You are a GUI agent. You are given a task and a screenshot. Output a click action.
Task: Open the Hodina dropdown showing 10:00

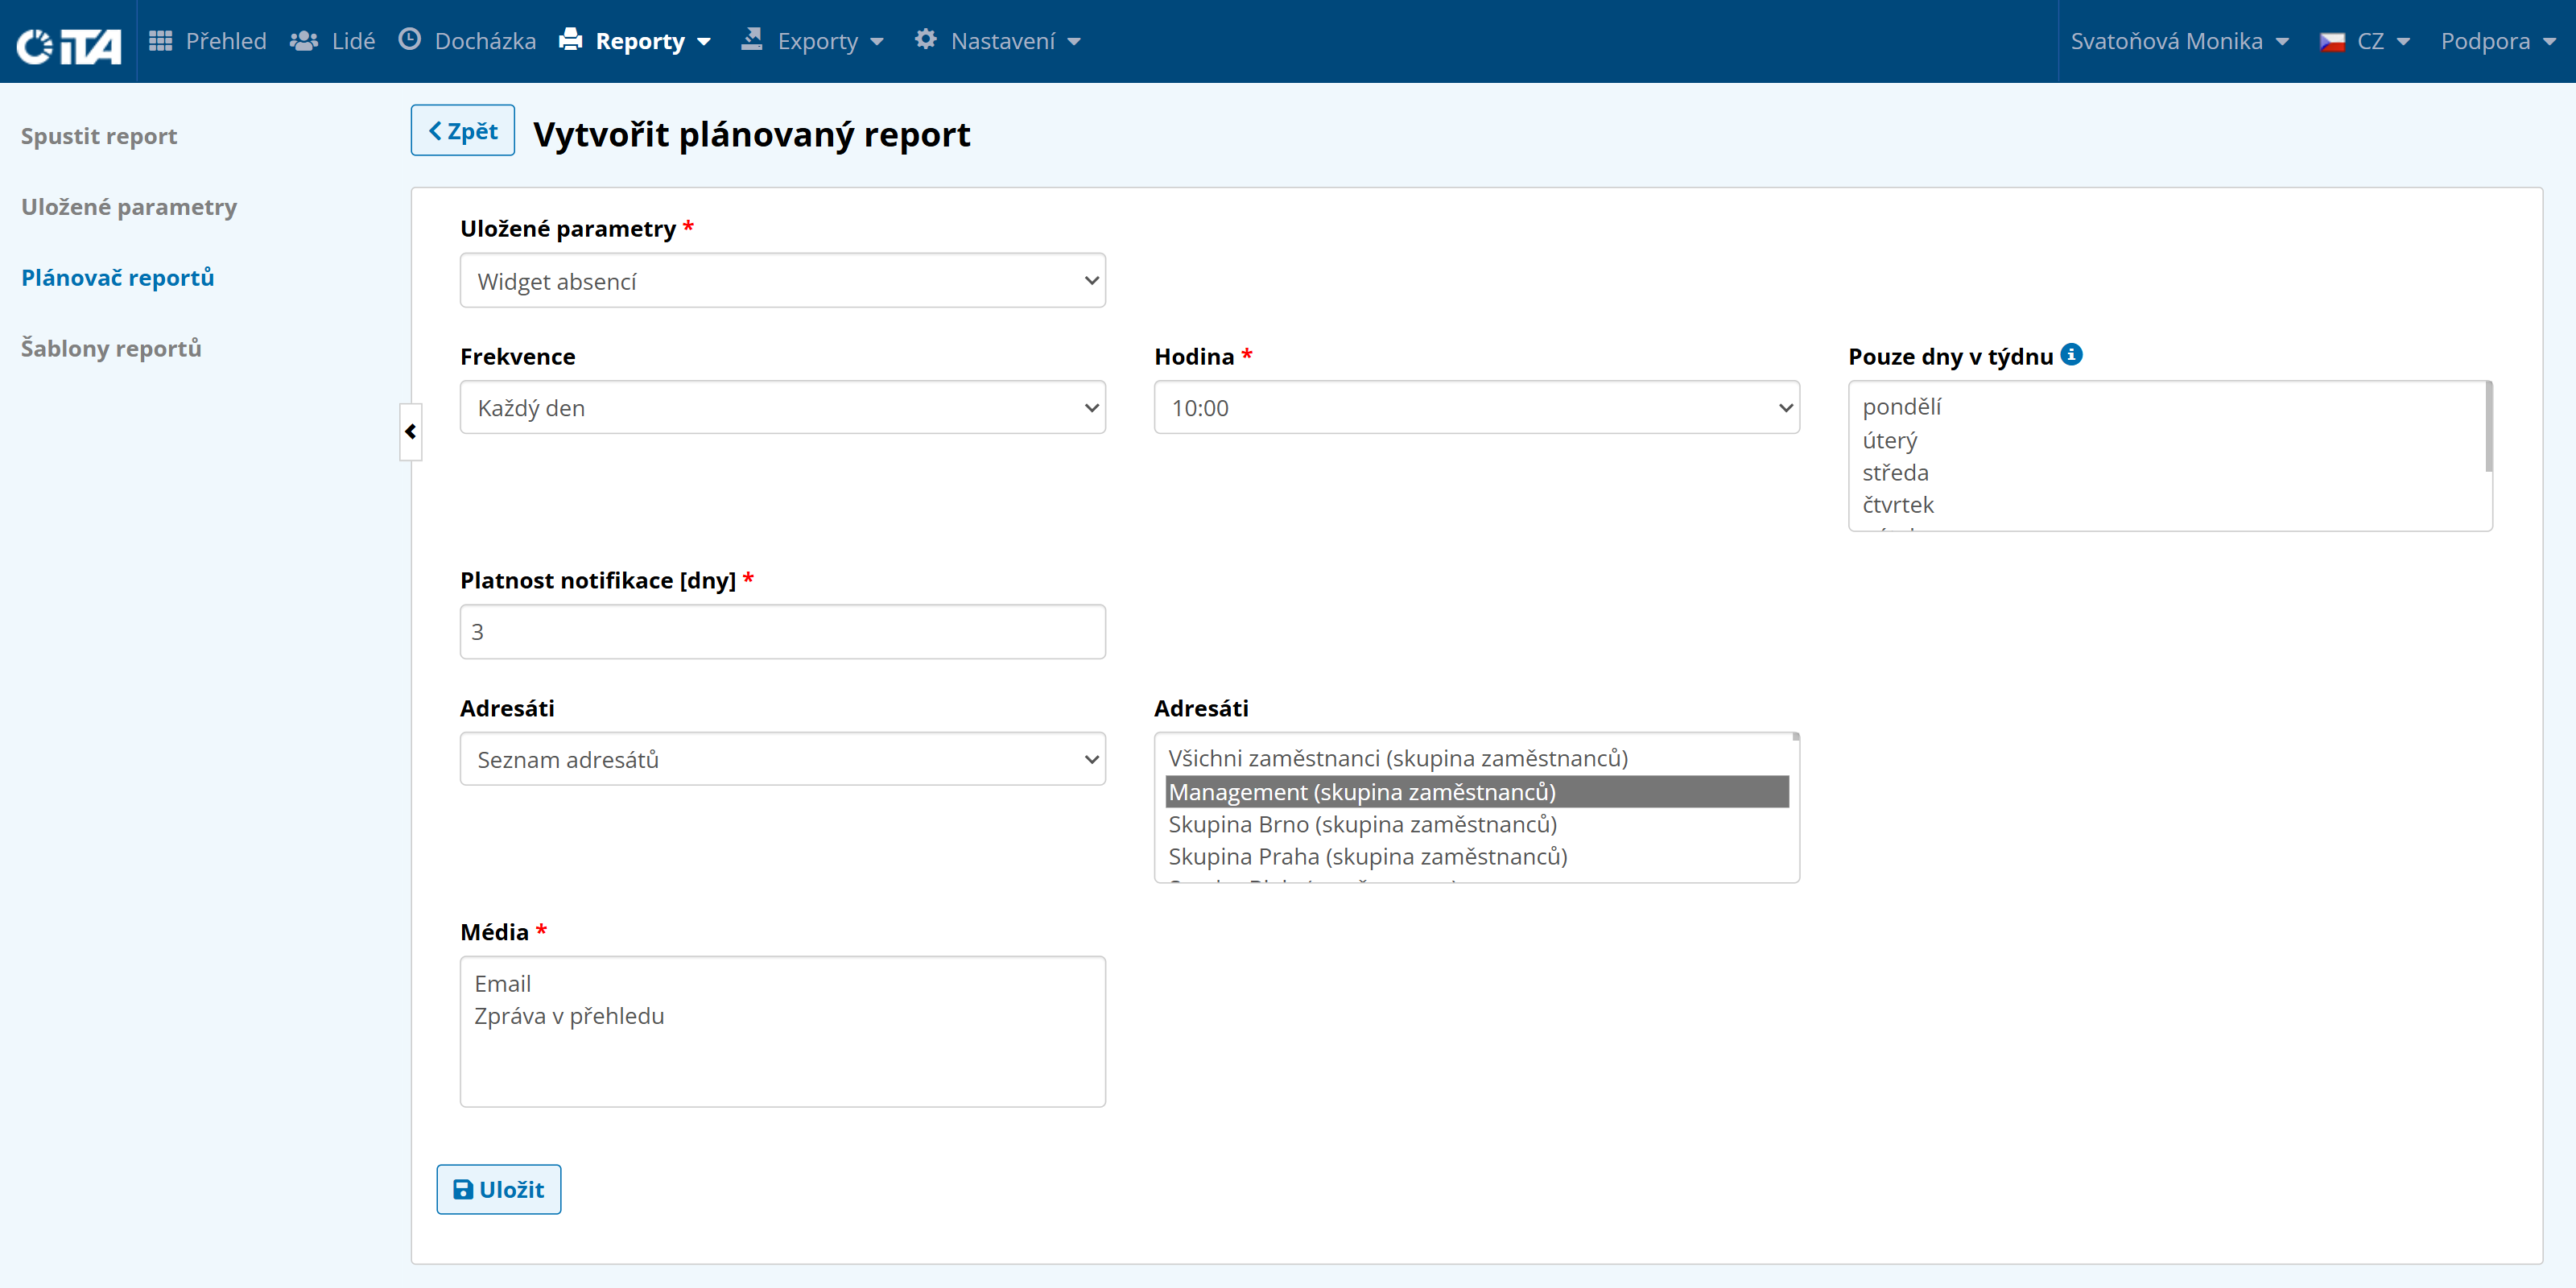coord(1477,407)
